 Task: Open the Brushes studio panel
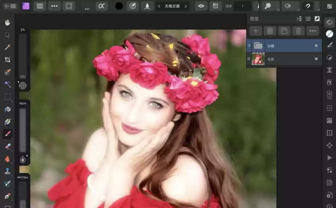(329, 45)
